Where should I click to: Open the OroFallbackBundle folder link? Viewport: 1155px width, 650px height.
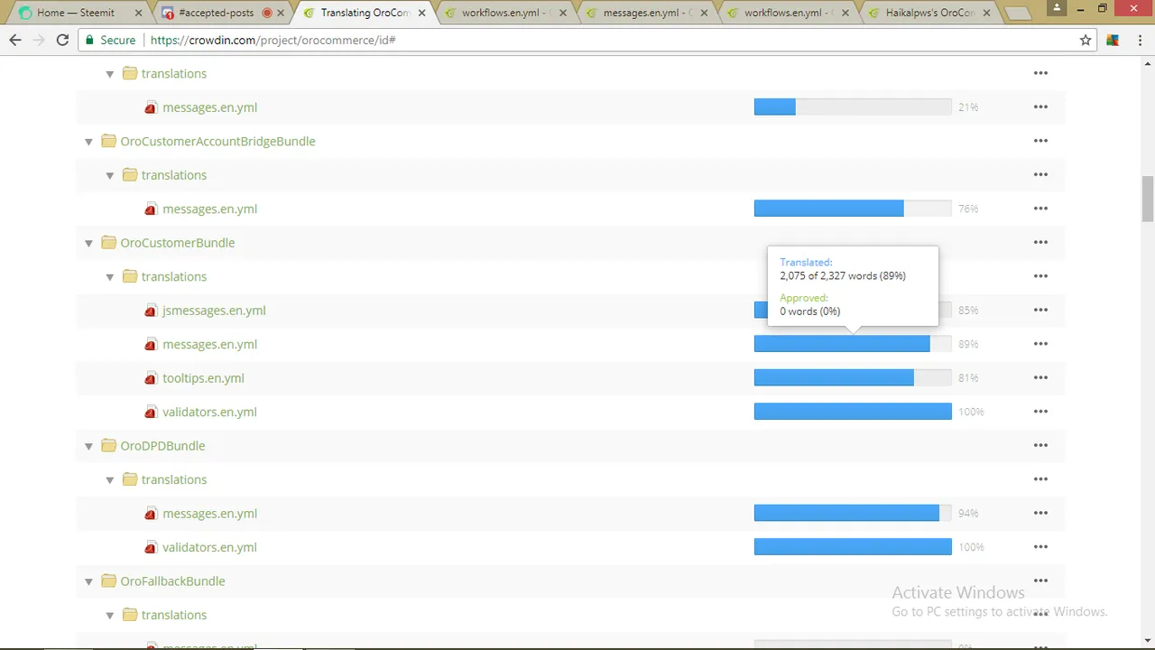pyautogui.click(x=172, y=580)
